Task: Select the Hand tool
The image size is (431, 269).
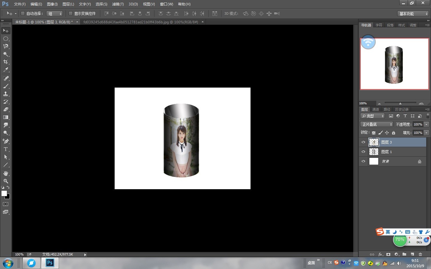Action: click(x=6, y=173)
